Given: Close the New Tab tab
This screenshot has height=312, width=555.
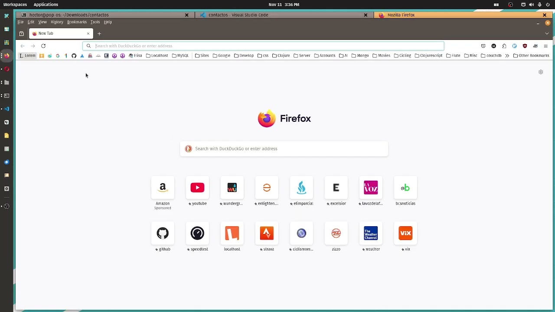Looking at the screenshot, I should pyautogui.click(x=88, y=33).
